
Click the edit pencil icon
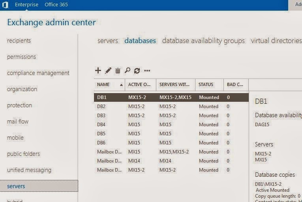[x=108, y=71]
